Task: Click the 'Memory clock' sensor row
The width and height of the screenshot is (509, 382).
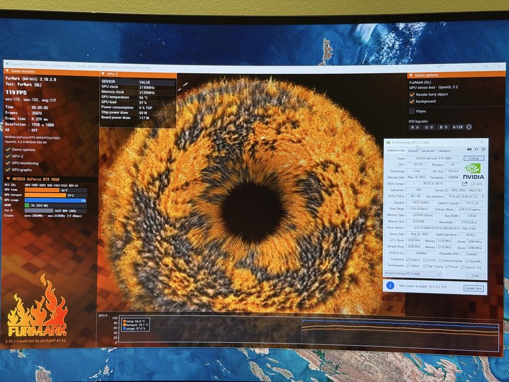Action: (138, 92)
